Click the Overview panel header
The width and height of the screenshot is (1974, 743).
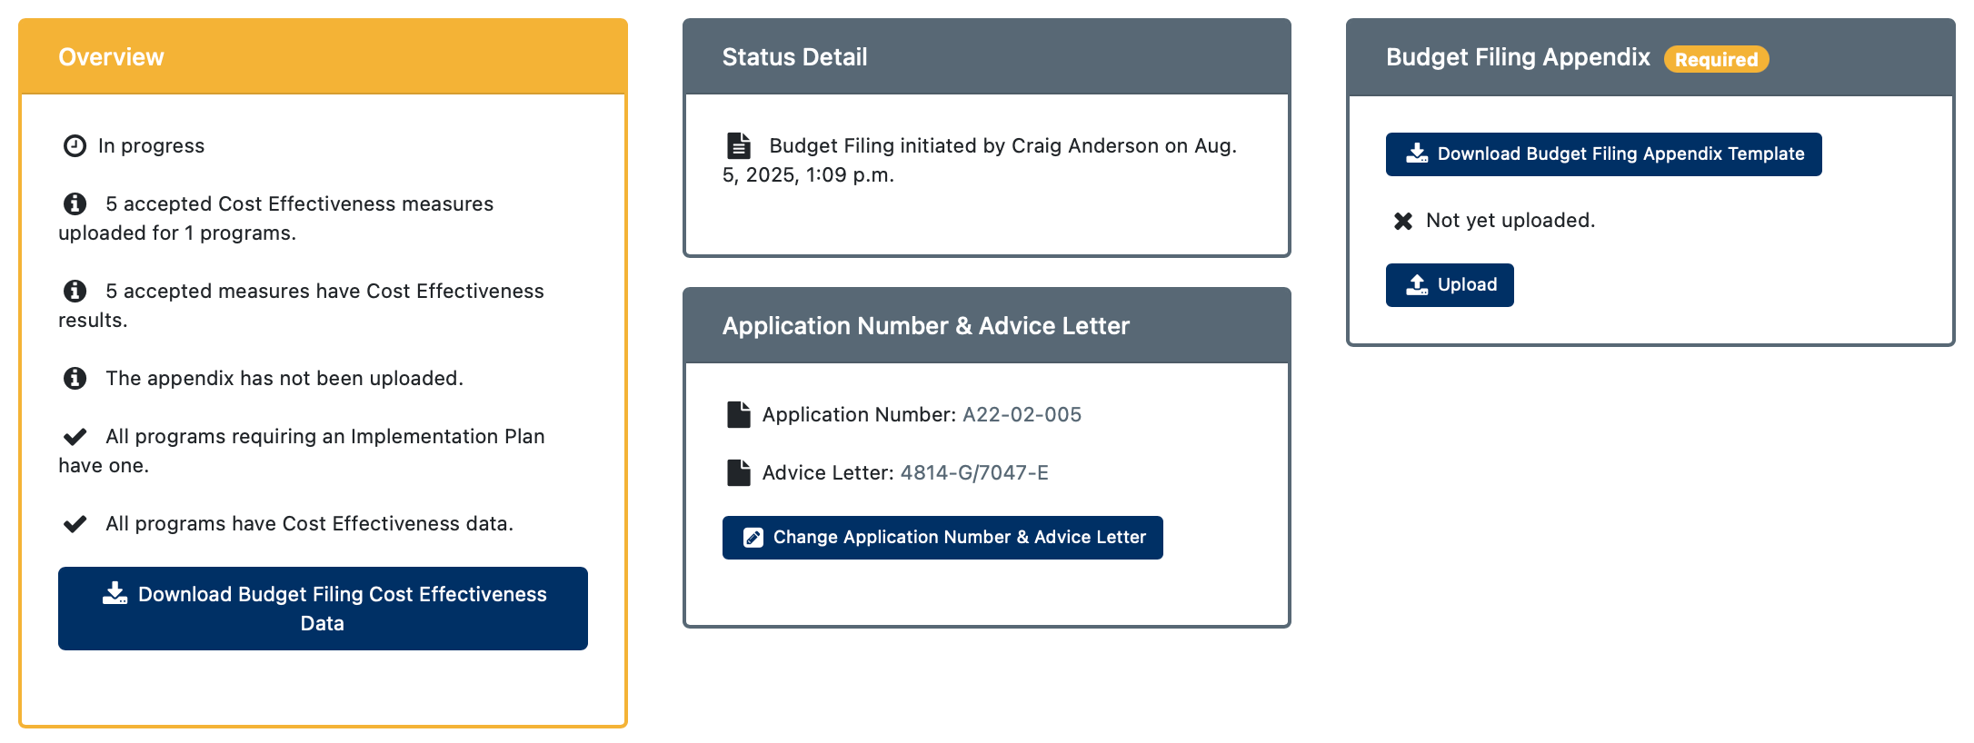click(323, 56)
